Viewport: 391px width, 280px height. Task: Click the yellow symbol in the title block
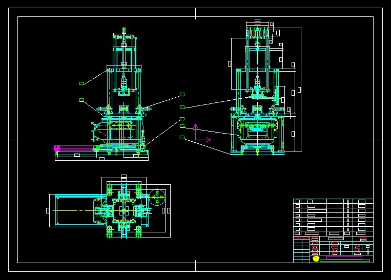pyautogui.click(x=316, y=259)
